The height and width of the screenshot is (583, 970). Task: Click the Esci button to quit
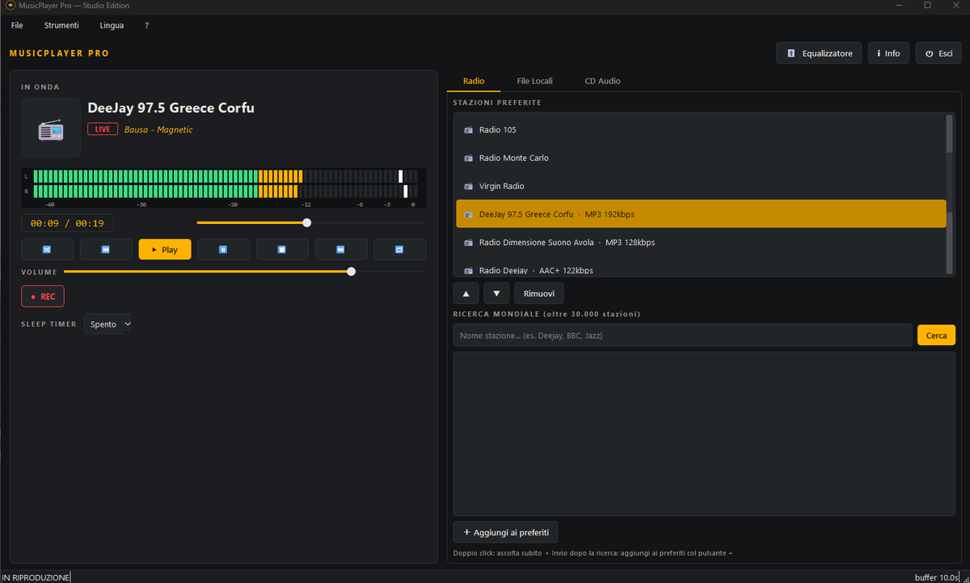(x=939, y=53)
